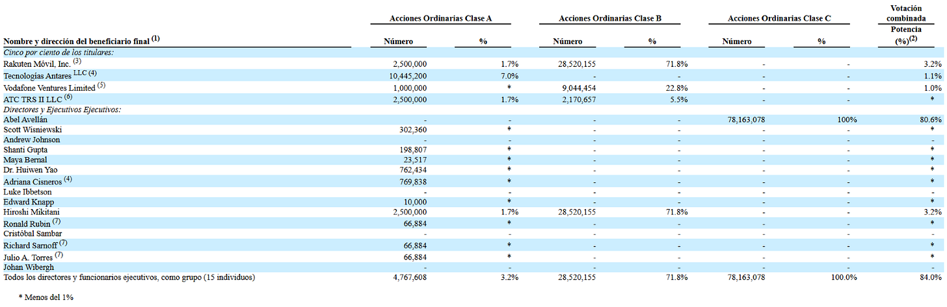This screenshot has width=947, height=307.
Task: Click Adriana Cisneros's share count '769,838'
Action: 412,182
